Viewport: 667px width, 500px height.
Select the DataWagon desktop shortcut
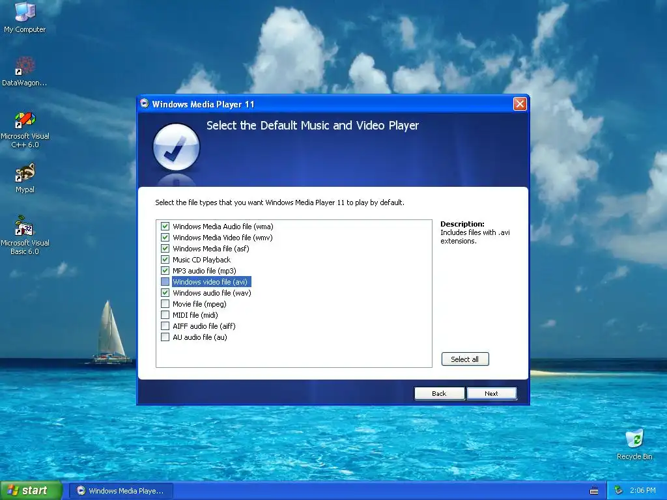25,72
